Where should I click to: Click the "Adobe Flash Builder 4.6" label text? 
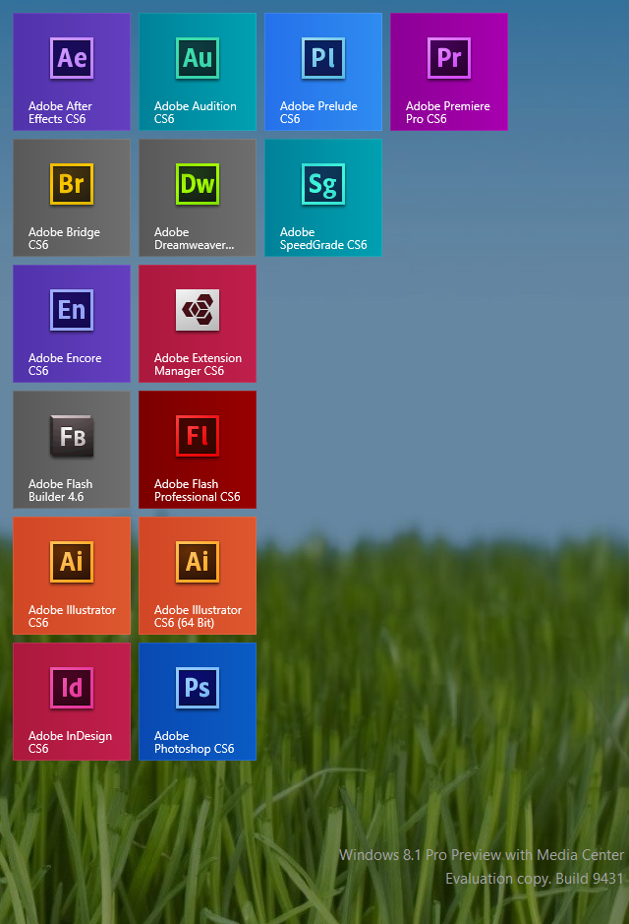click(x=61, y=491)
